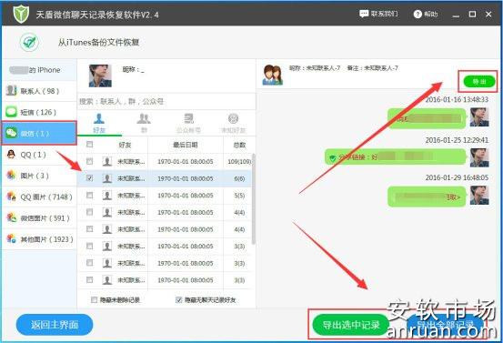Open the QQ (1) category
Screen dimensions: 503x343
pos(39,155)
